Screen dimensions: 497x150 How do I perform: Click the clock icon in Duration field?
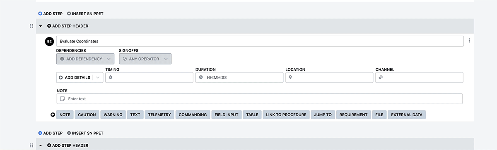tap(201, 77)
